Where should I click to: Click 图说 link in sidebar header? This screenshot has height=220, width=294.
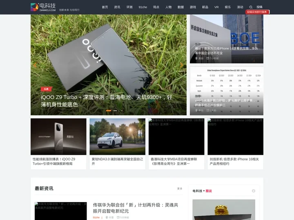click(209, 191)
